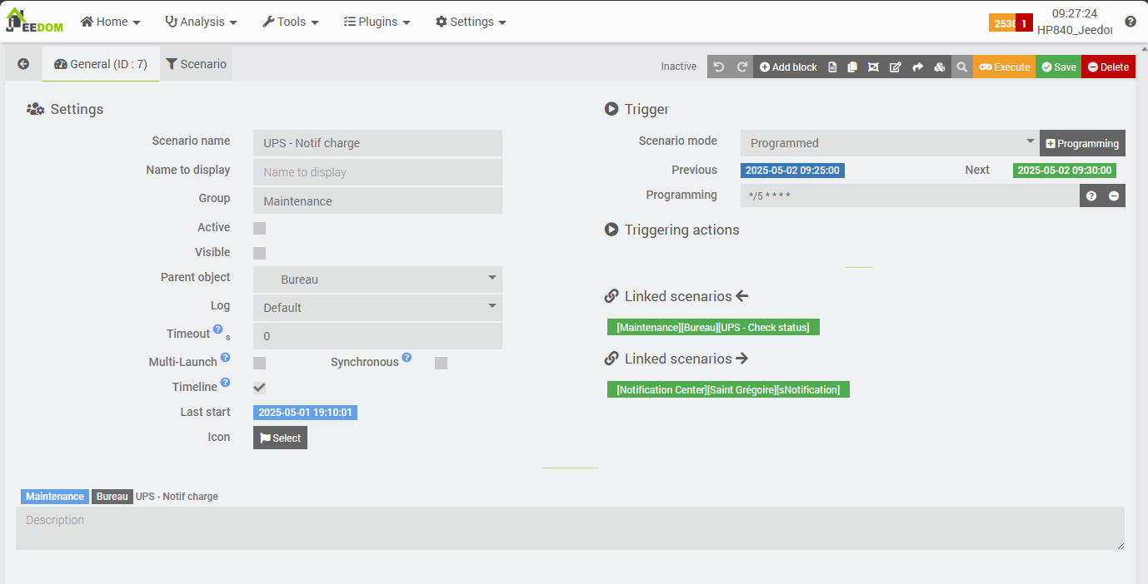Open the Plugins menu

click(377, 22)
